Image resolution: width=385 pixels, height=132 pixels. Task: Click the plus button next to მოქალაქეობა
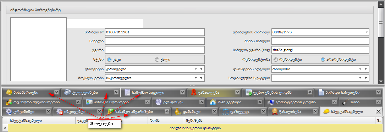point(201,78)
